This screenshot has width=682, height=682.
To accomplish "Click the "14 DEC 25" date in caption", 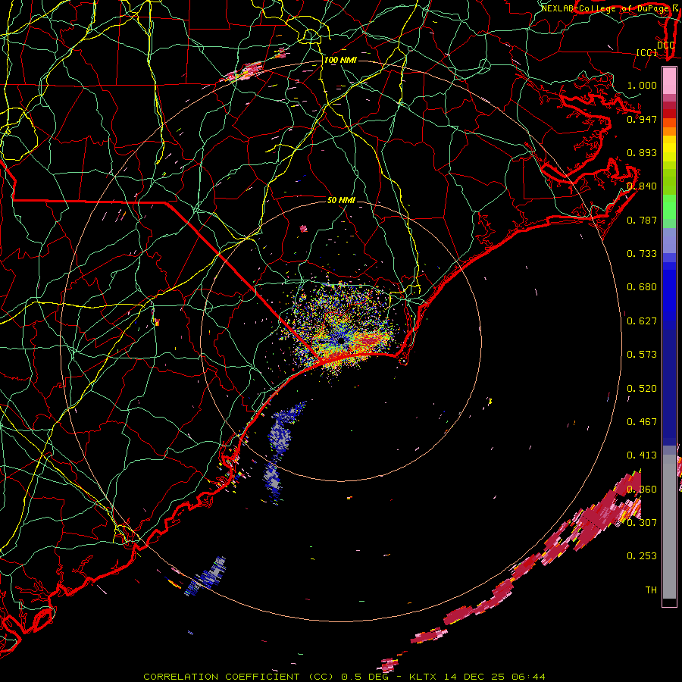I will (474, 677).
